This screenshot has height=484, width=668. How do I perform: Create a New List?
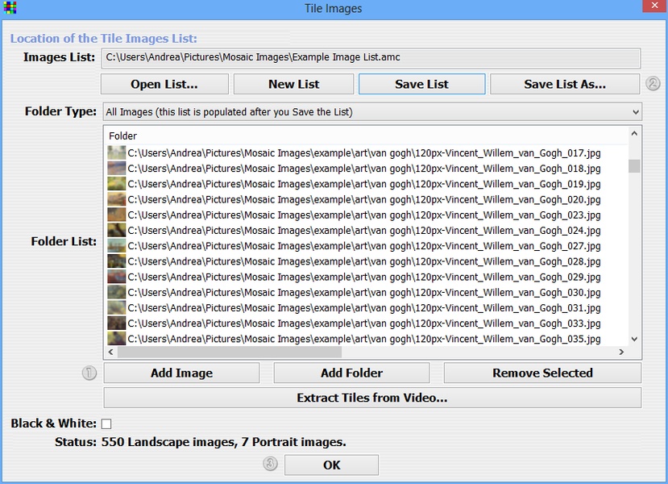coord(293,84)
